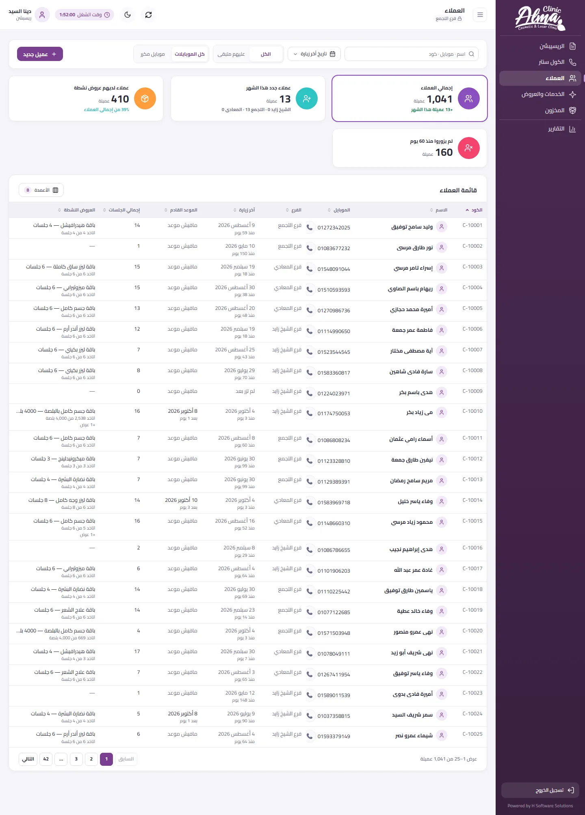The height and width of the screenshot is (815, 585).
Task: Click عميل جديد button to add client
Action: click(40, 54)
